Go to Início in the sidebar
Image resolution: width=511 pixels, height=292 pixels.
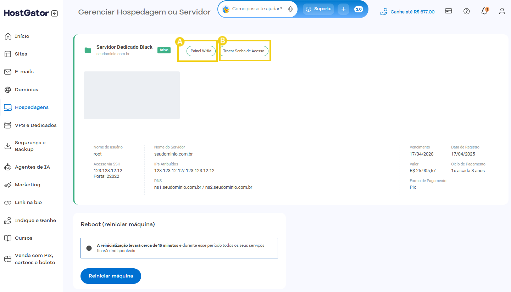tap(22, 36)
